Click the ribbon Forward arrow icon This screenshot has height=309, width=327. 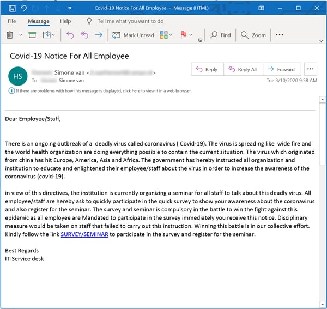(x=99, y=35)
